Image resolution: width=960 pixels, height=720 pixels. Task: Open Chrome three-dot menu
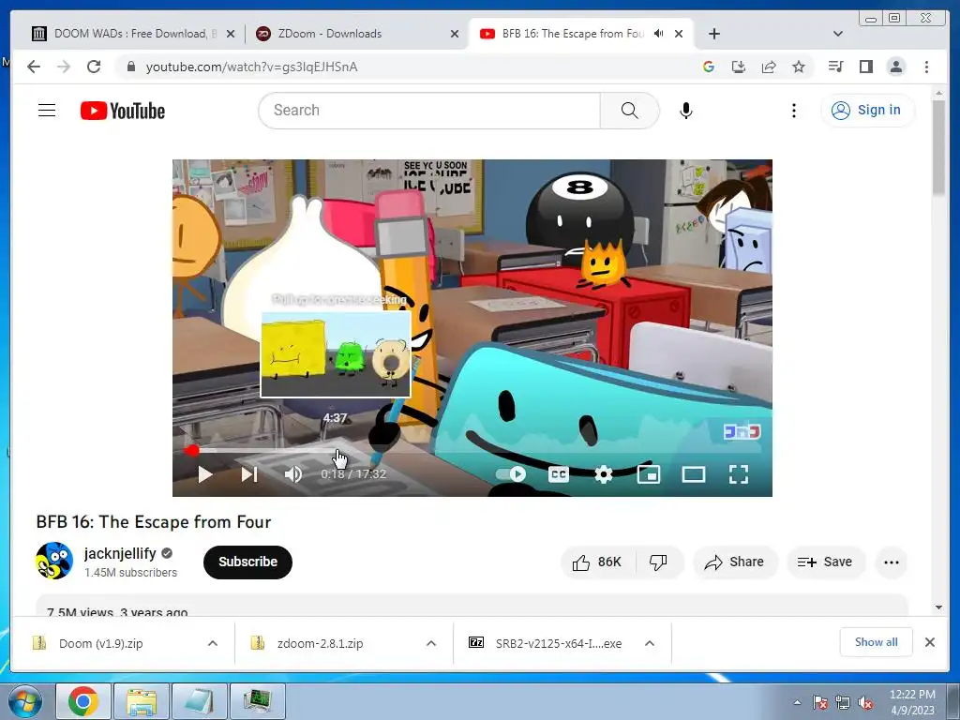coord(926,67)
